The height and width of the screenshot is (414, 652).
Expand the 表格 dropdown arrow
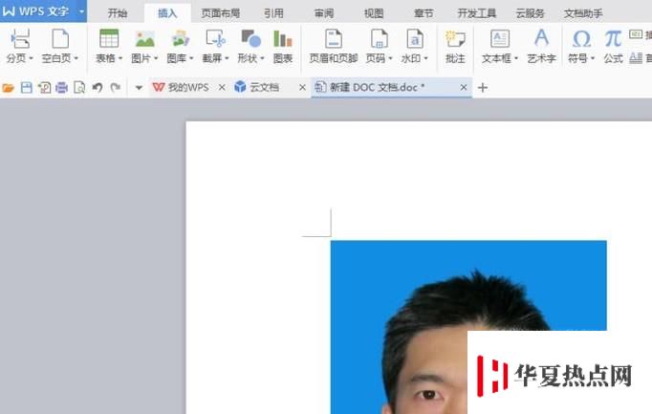click(x=120, y=58)
